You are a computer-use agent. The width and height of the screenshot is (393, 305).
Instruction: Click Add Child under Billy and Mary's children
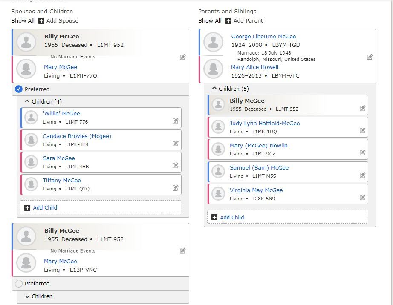pos(45,207)
